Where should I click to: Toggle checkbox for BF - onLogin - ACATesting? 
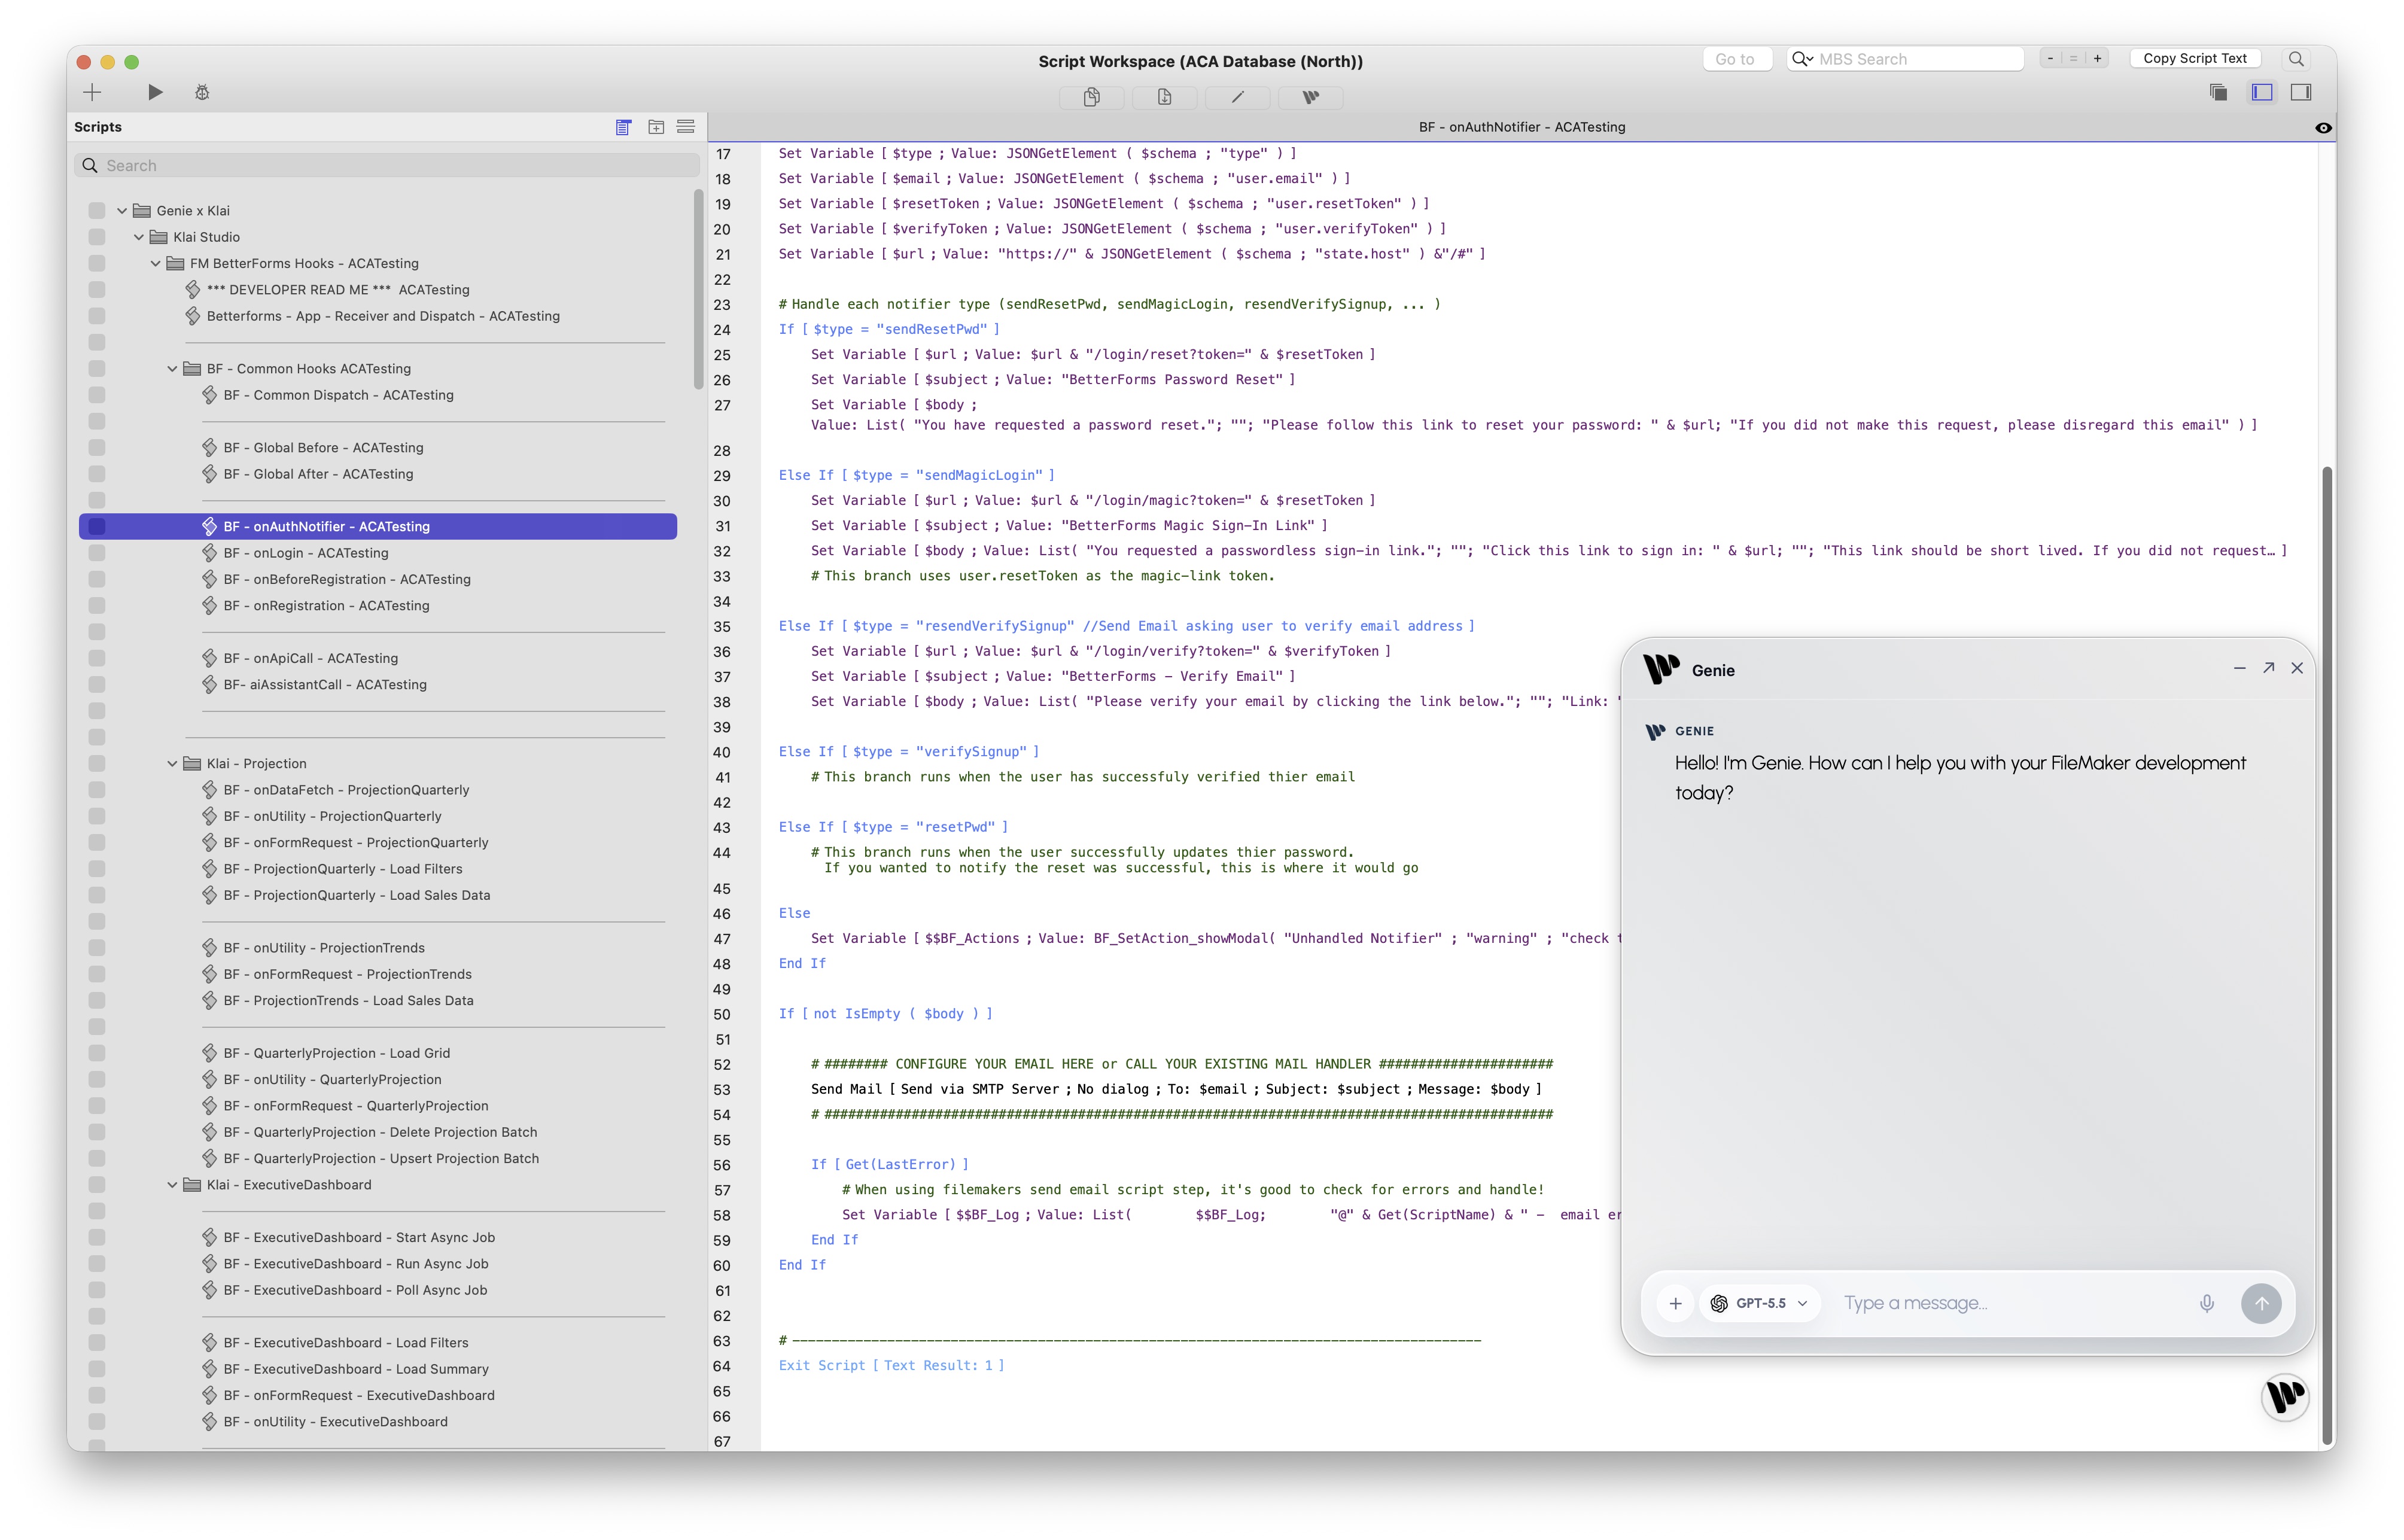[97, 553]
